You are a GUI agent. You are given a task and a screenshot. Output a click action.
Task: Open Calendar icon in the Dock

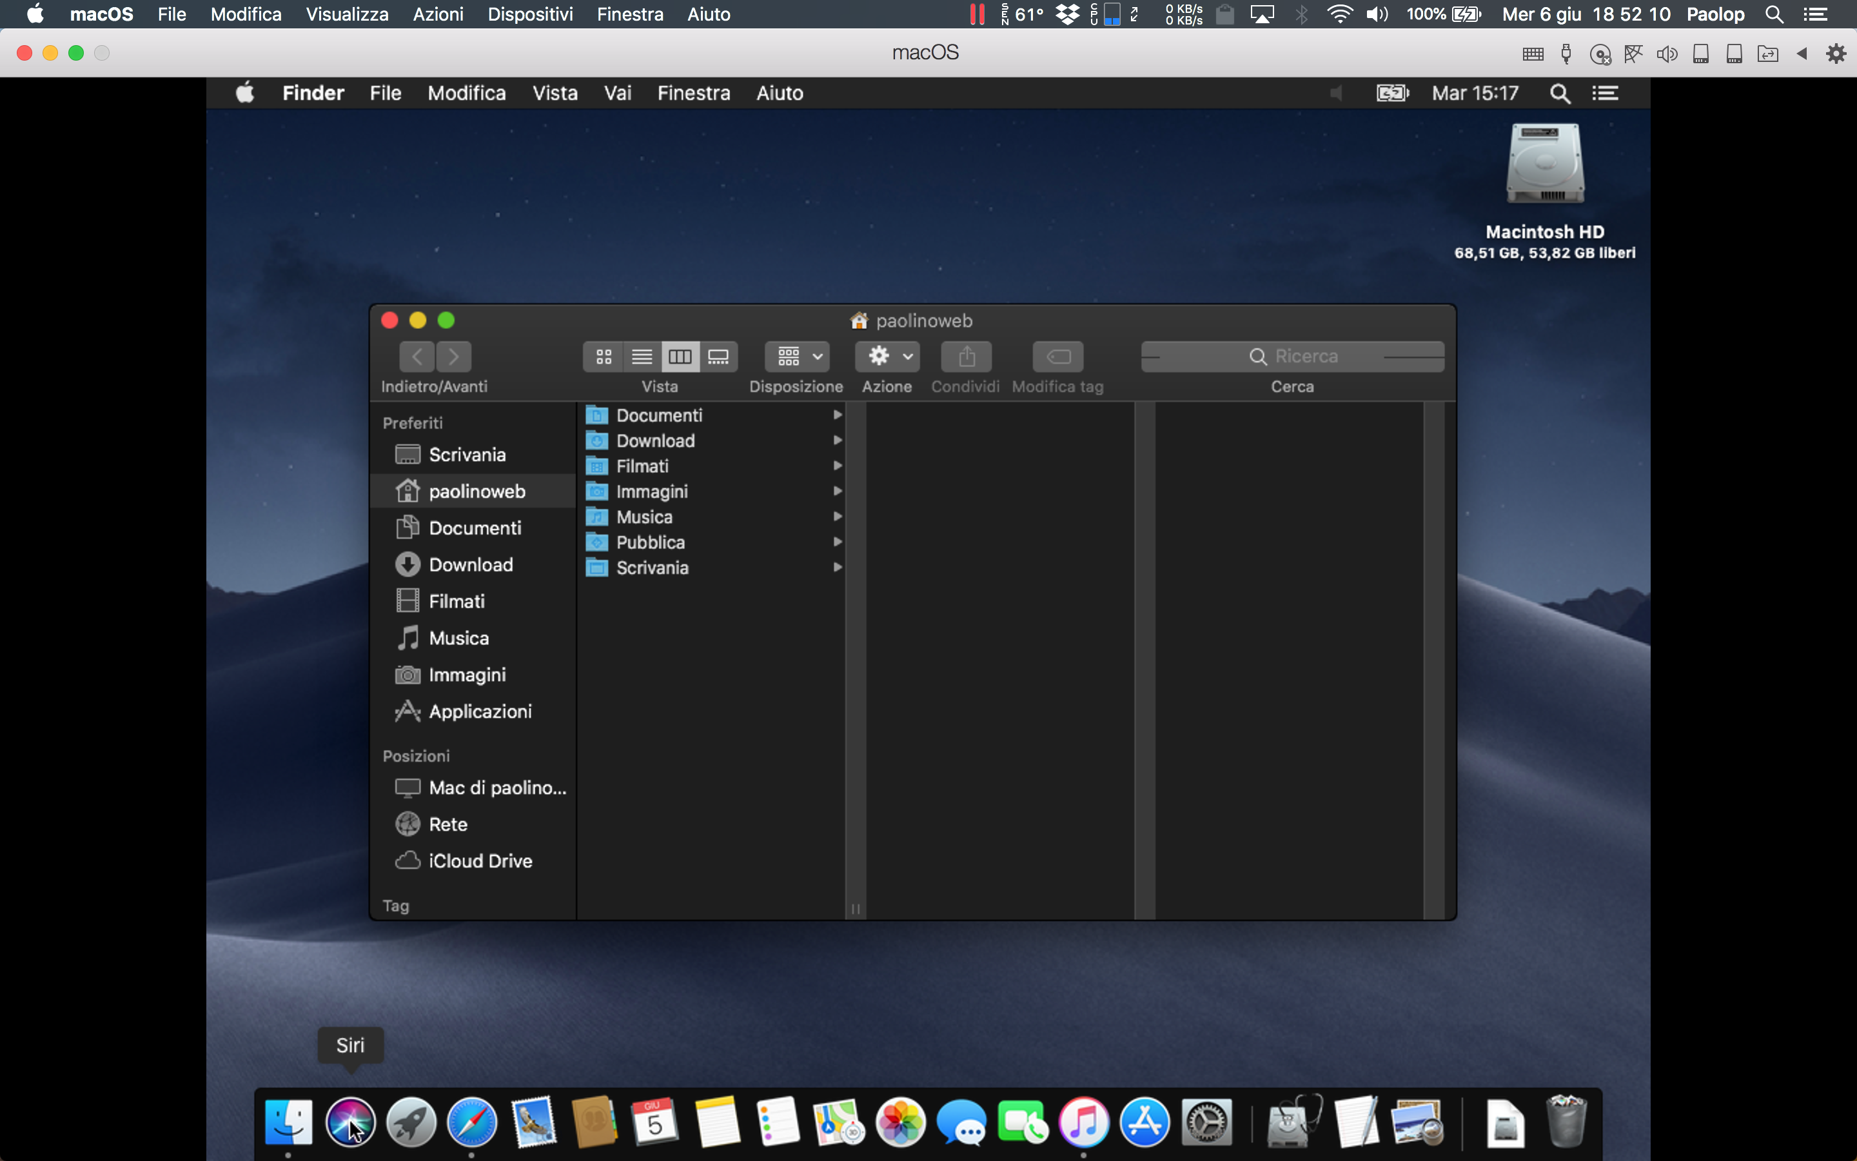(x=654, y=1122)
